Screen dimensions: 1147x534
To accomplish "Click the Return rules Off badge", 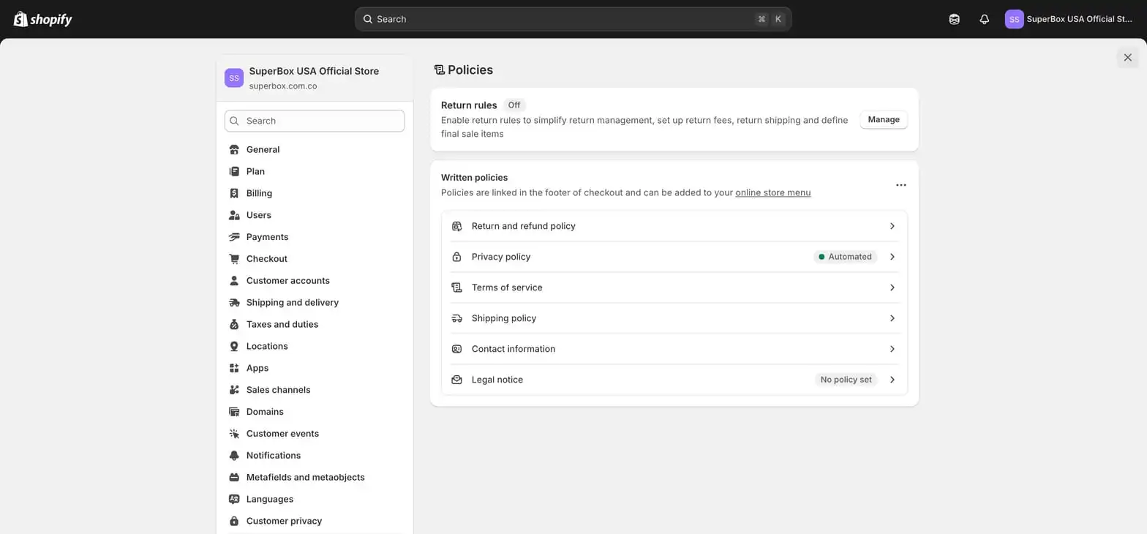I will (514, 105).
